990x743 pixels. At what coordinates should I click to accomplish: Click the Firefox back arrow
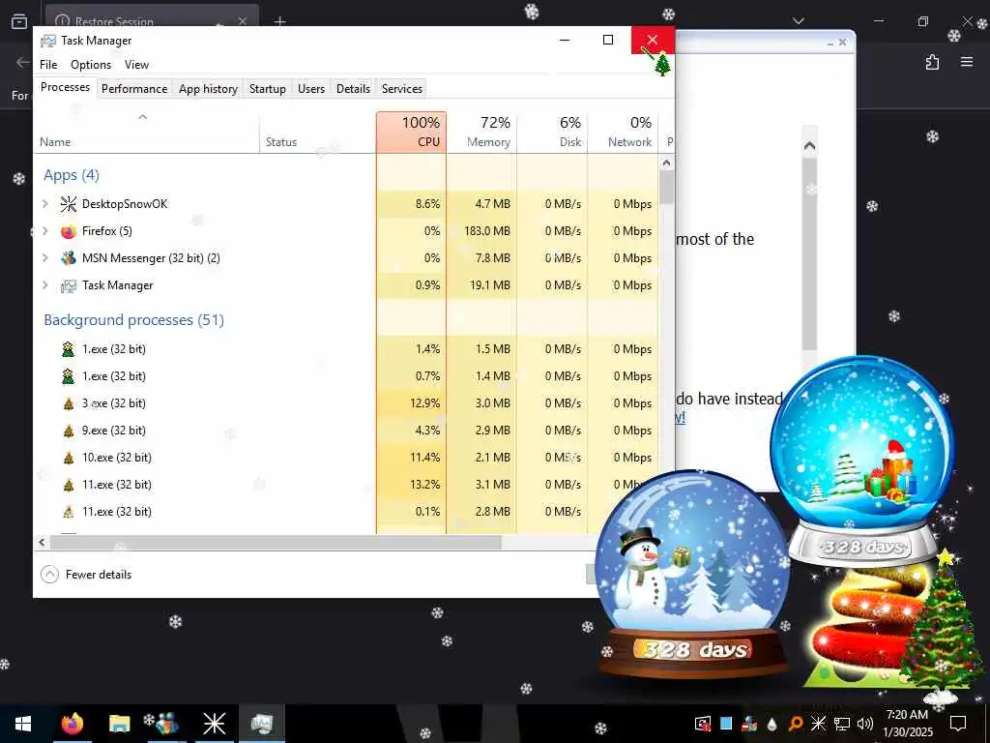23,62
